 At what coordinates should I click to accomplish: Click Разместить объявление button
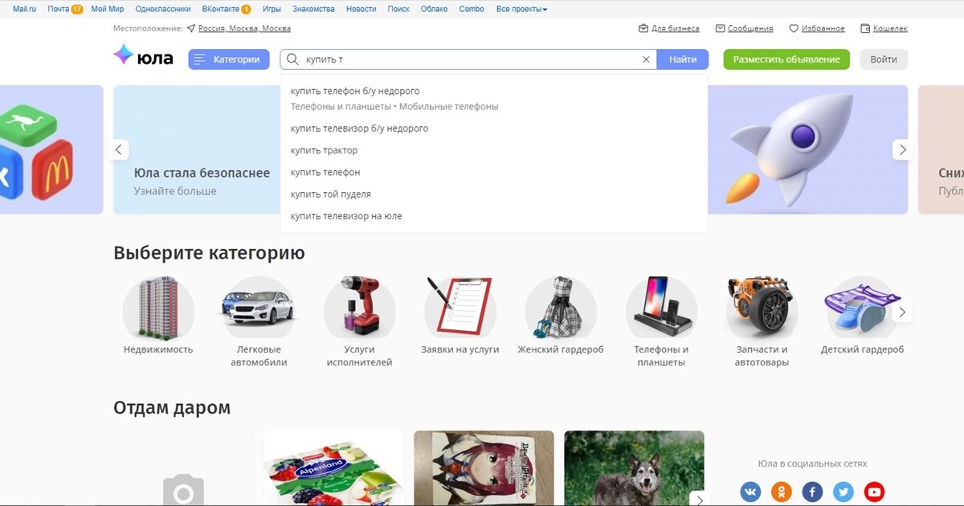click(x=786, y=59)
